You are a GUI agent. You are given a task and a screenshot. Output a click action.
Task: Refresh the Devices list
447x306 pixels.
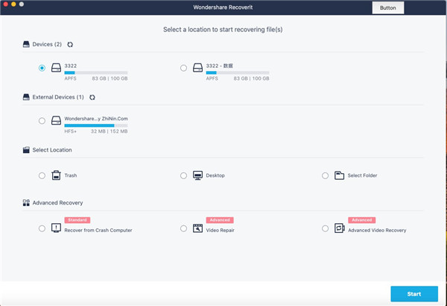pos(70,45)
